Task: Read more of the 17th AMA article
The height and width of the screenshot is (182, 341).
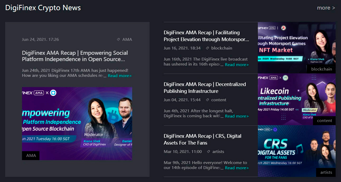Action: pos(120,75)
